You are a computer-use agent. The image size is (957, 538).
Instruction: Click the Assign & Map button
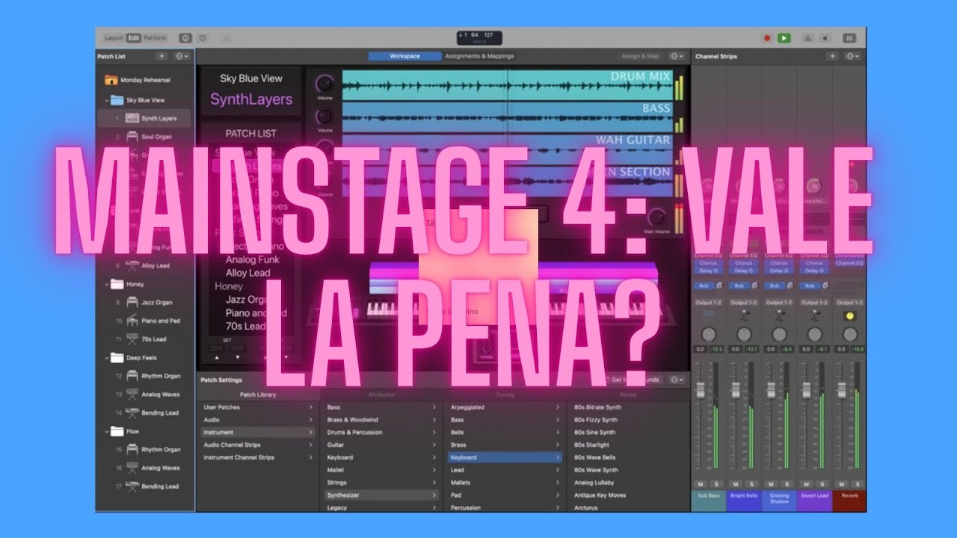click(641, 56)
